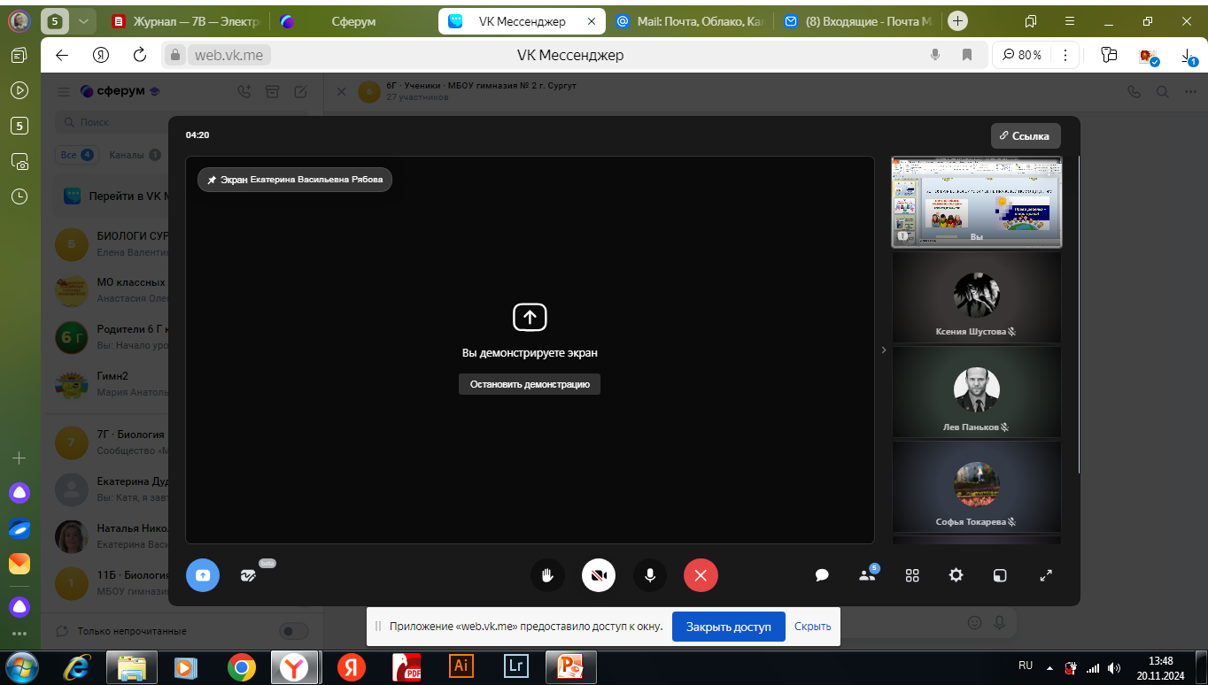End the call with the red button
This screenshot has height=685, width=1208.
701,575
